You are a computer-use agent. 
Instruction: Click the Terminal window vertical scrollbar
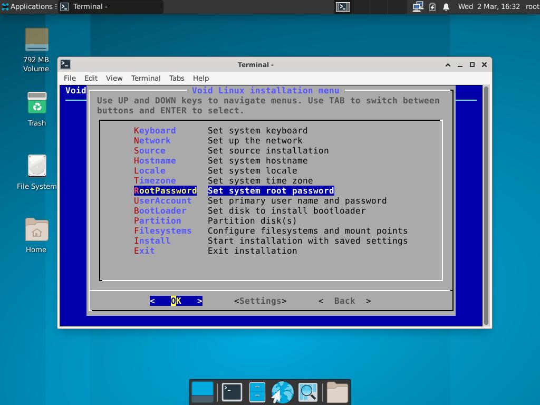pyautogui.click(x=486, y=206)
